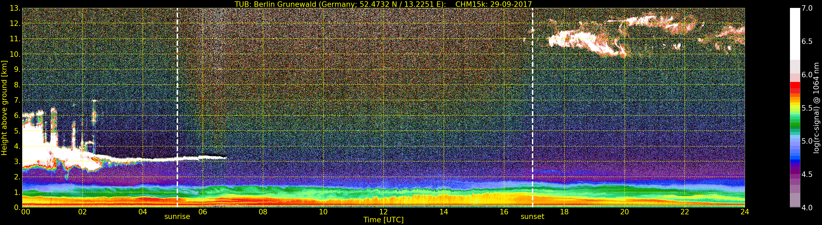This screenshot has height=225, width=822.
Task: Click the white top section of the colorbar
Action: [795, 34]
